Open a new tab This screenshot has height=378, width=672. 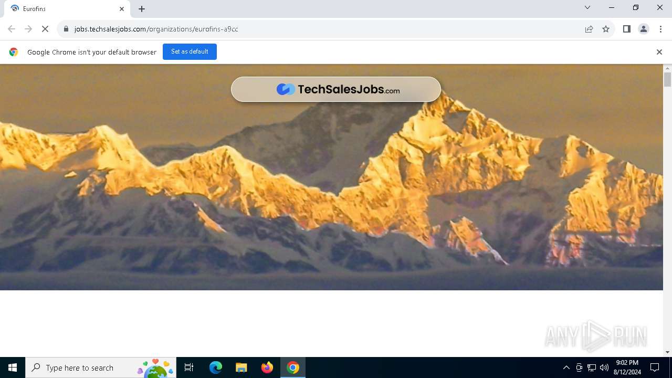142,9
